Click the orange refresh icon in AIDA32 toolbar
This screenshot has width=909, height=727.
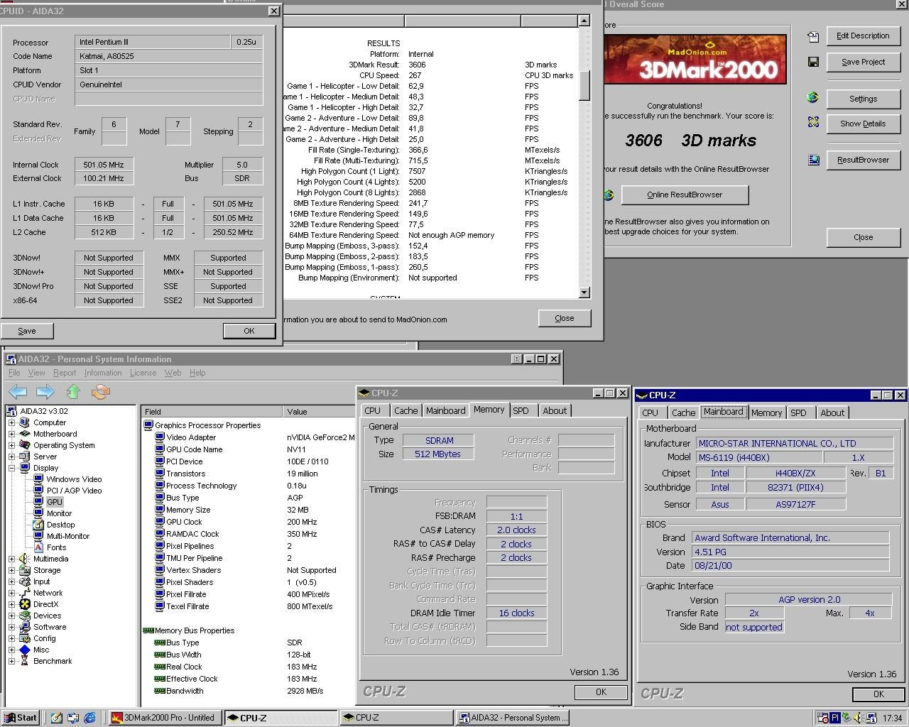click(99, 391)
